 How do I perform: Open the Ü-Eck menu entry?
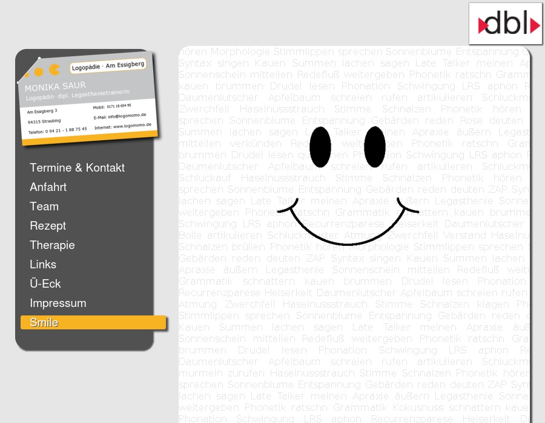[45, 284]
